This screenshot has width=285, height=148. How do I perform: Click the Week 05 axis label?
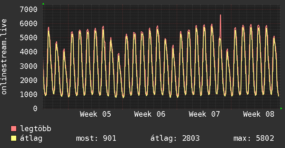(95, 114)
